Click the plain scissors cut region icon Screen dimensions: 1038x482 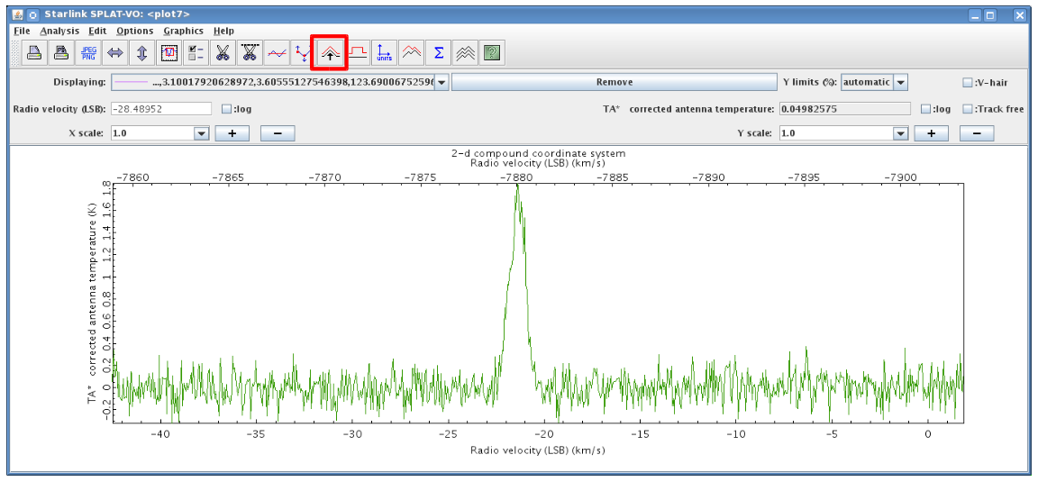click(223, 53)
